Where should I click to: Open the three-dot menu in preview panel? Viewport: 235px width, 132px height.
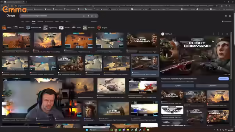(x=223, y=34)
